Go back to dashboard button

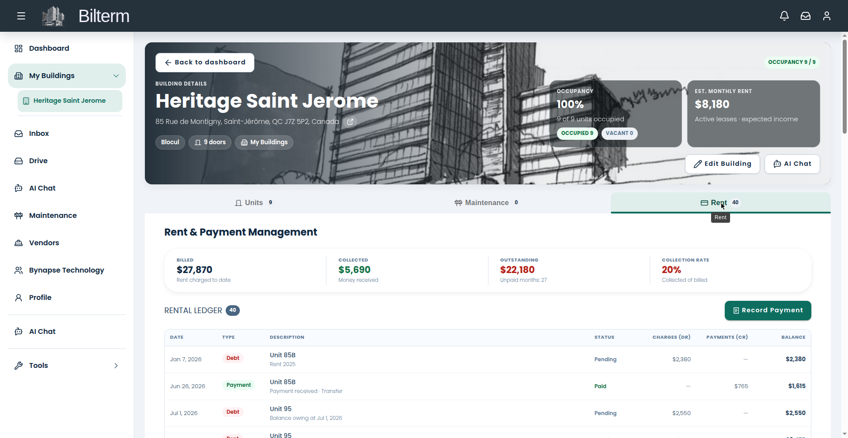click(x=205, y=63)
